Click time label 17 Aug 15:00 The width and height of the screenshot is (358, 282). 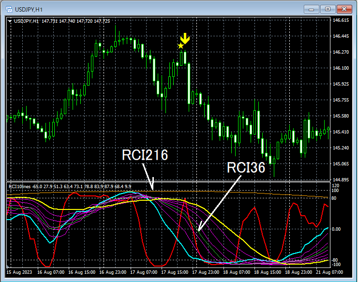pos(175,272)
